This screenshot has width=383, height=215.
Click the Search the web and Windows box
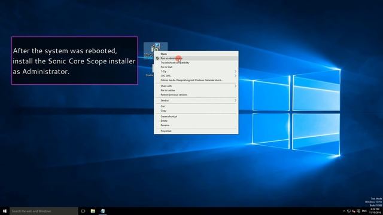click(x=44, y=211)
